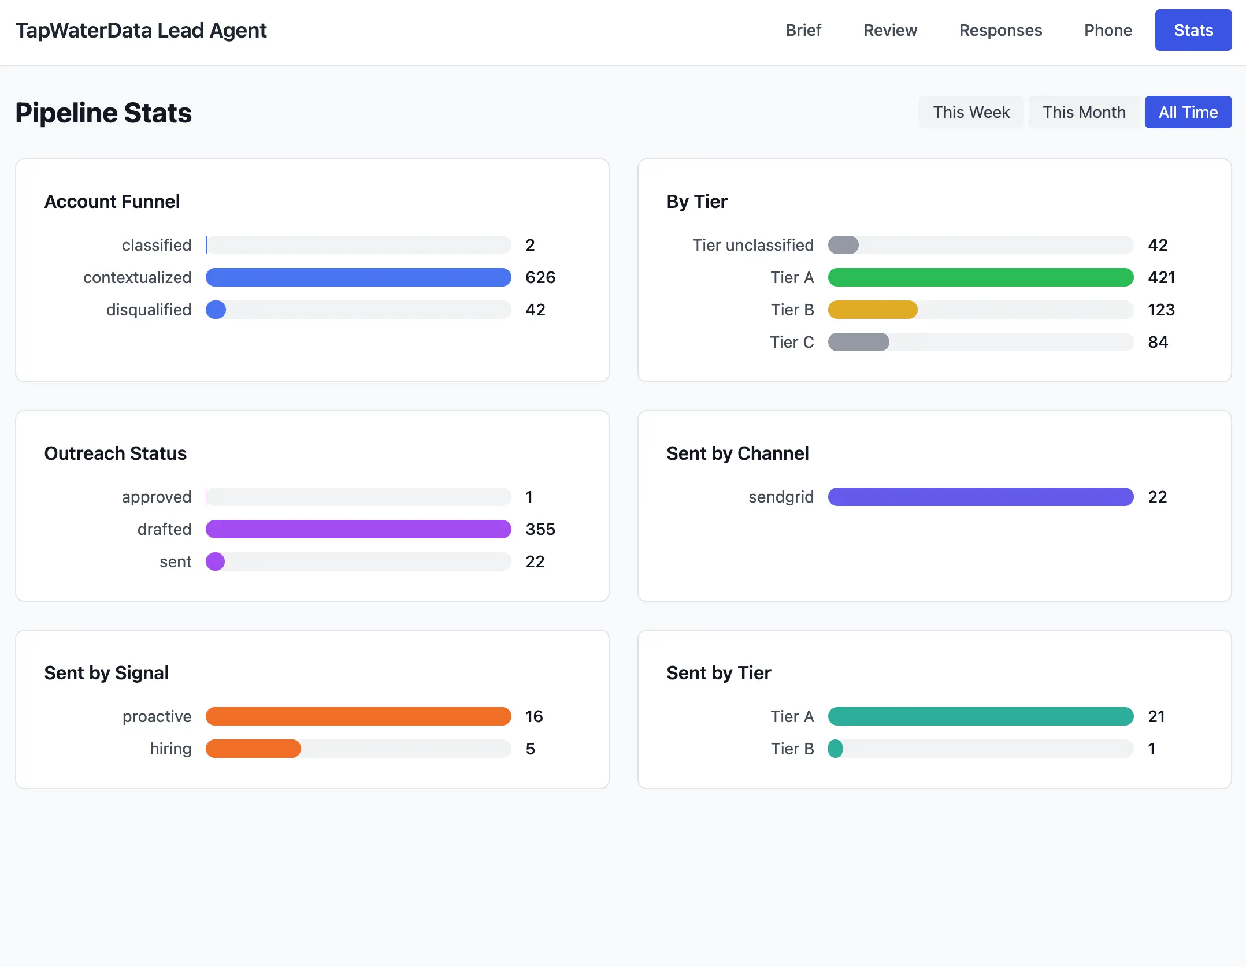Click the Tier A bar in By Tier chart
The width and height of the screenshot is (1246, 967).
tap(980, 277)
